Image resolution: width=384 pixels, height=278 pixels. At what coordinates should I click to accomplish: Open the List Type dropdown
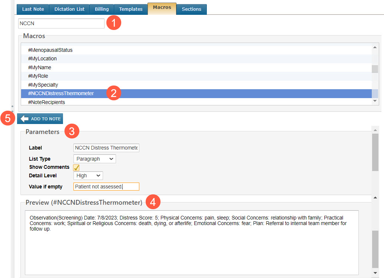click(95, 159)
